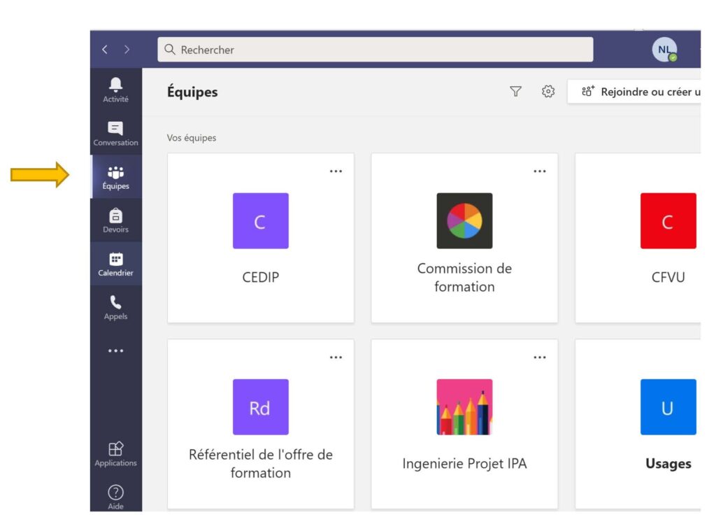Select the Équipes icon in sidebar

point(115,177)
